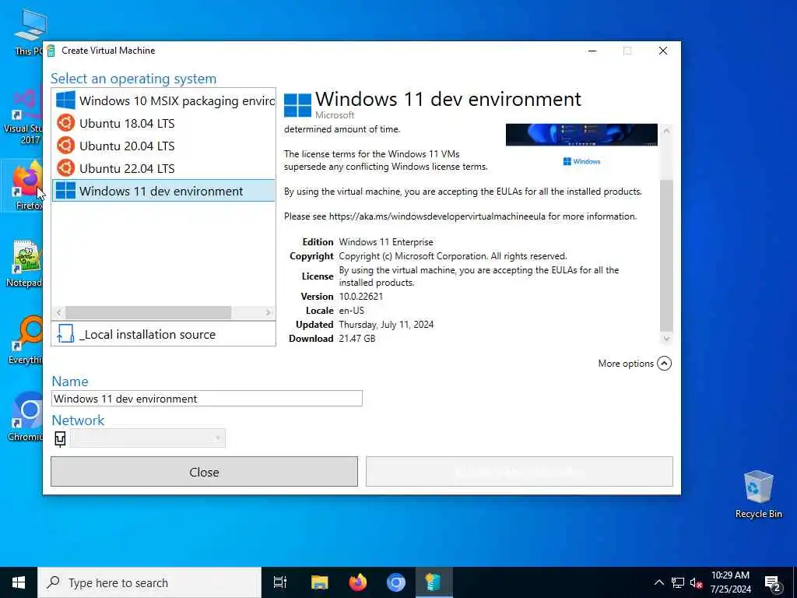Open the notification center icon

tap(773, 582)
